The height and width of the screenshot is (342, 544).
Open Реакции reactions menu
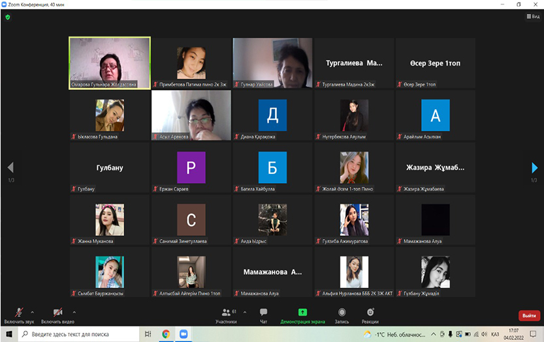click(370, 315)
